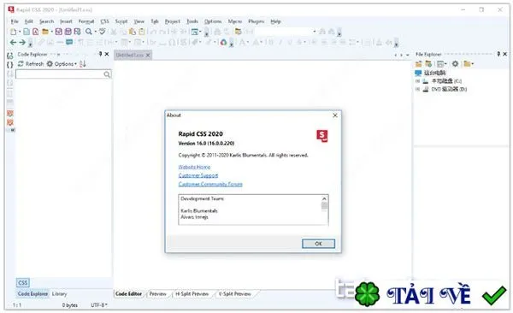This screenshot has height=313, width=513.
Task: Click the CSS button above the Code Explorer tab
Action: (23, 282)
